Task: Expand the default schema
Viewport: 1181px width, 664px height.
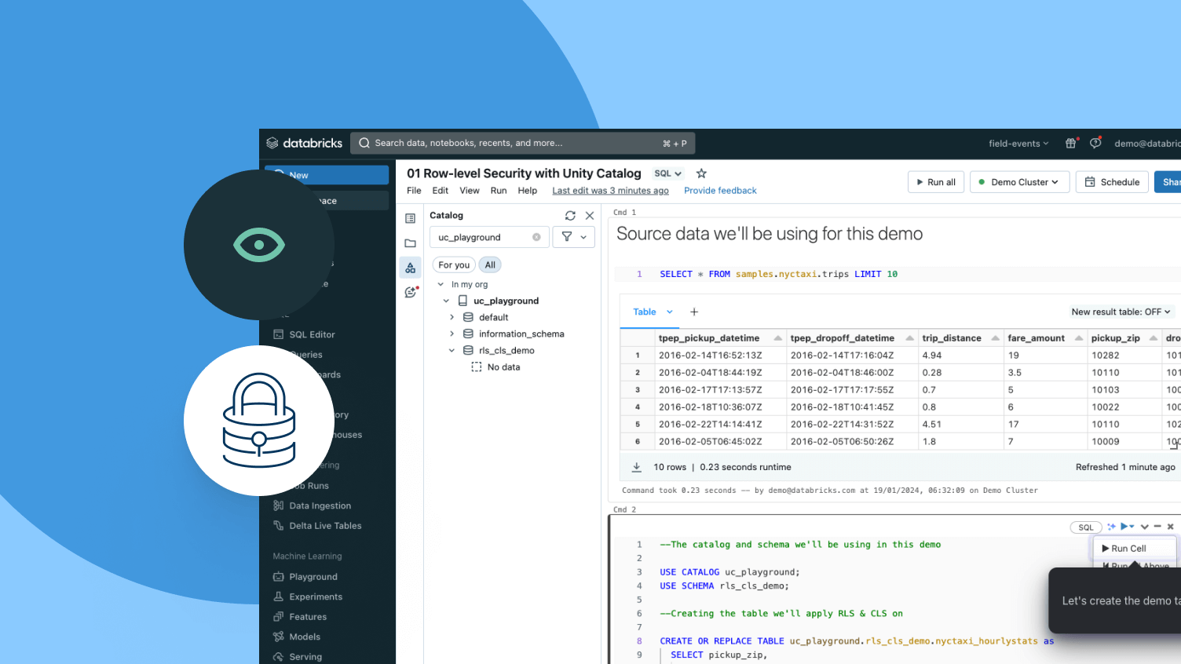Action: tap(452, 318)
